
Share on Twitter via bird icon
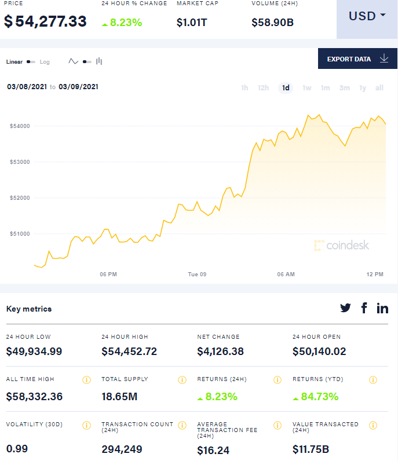[x=345, y=308]
